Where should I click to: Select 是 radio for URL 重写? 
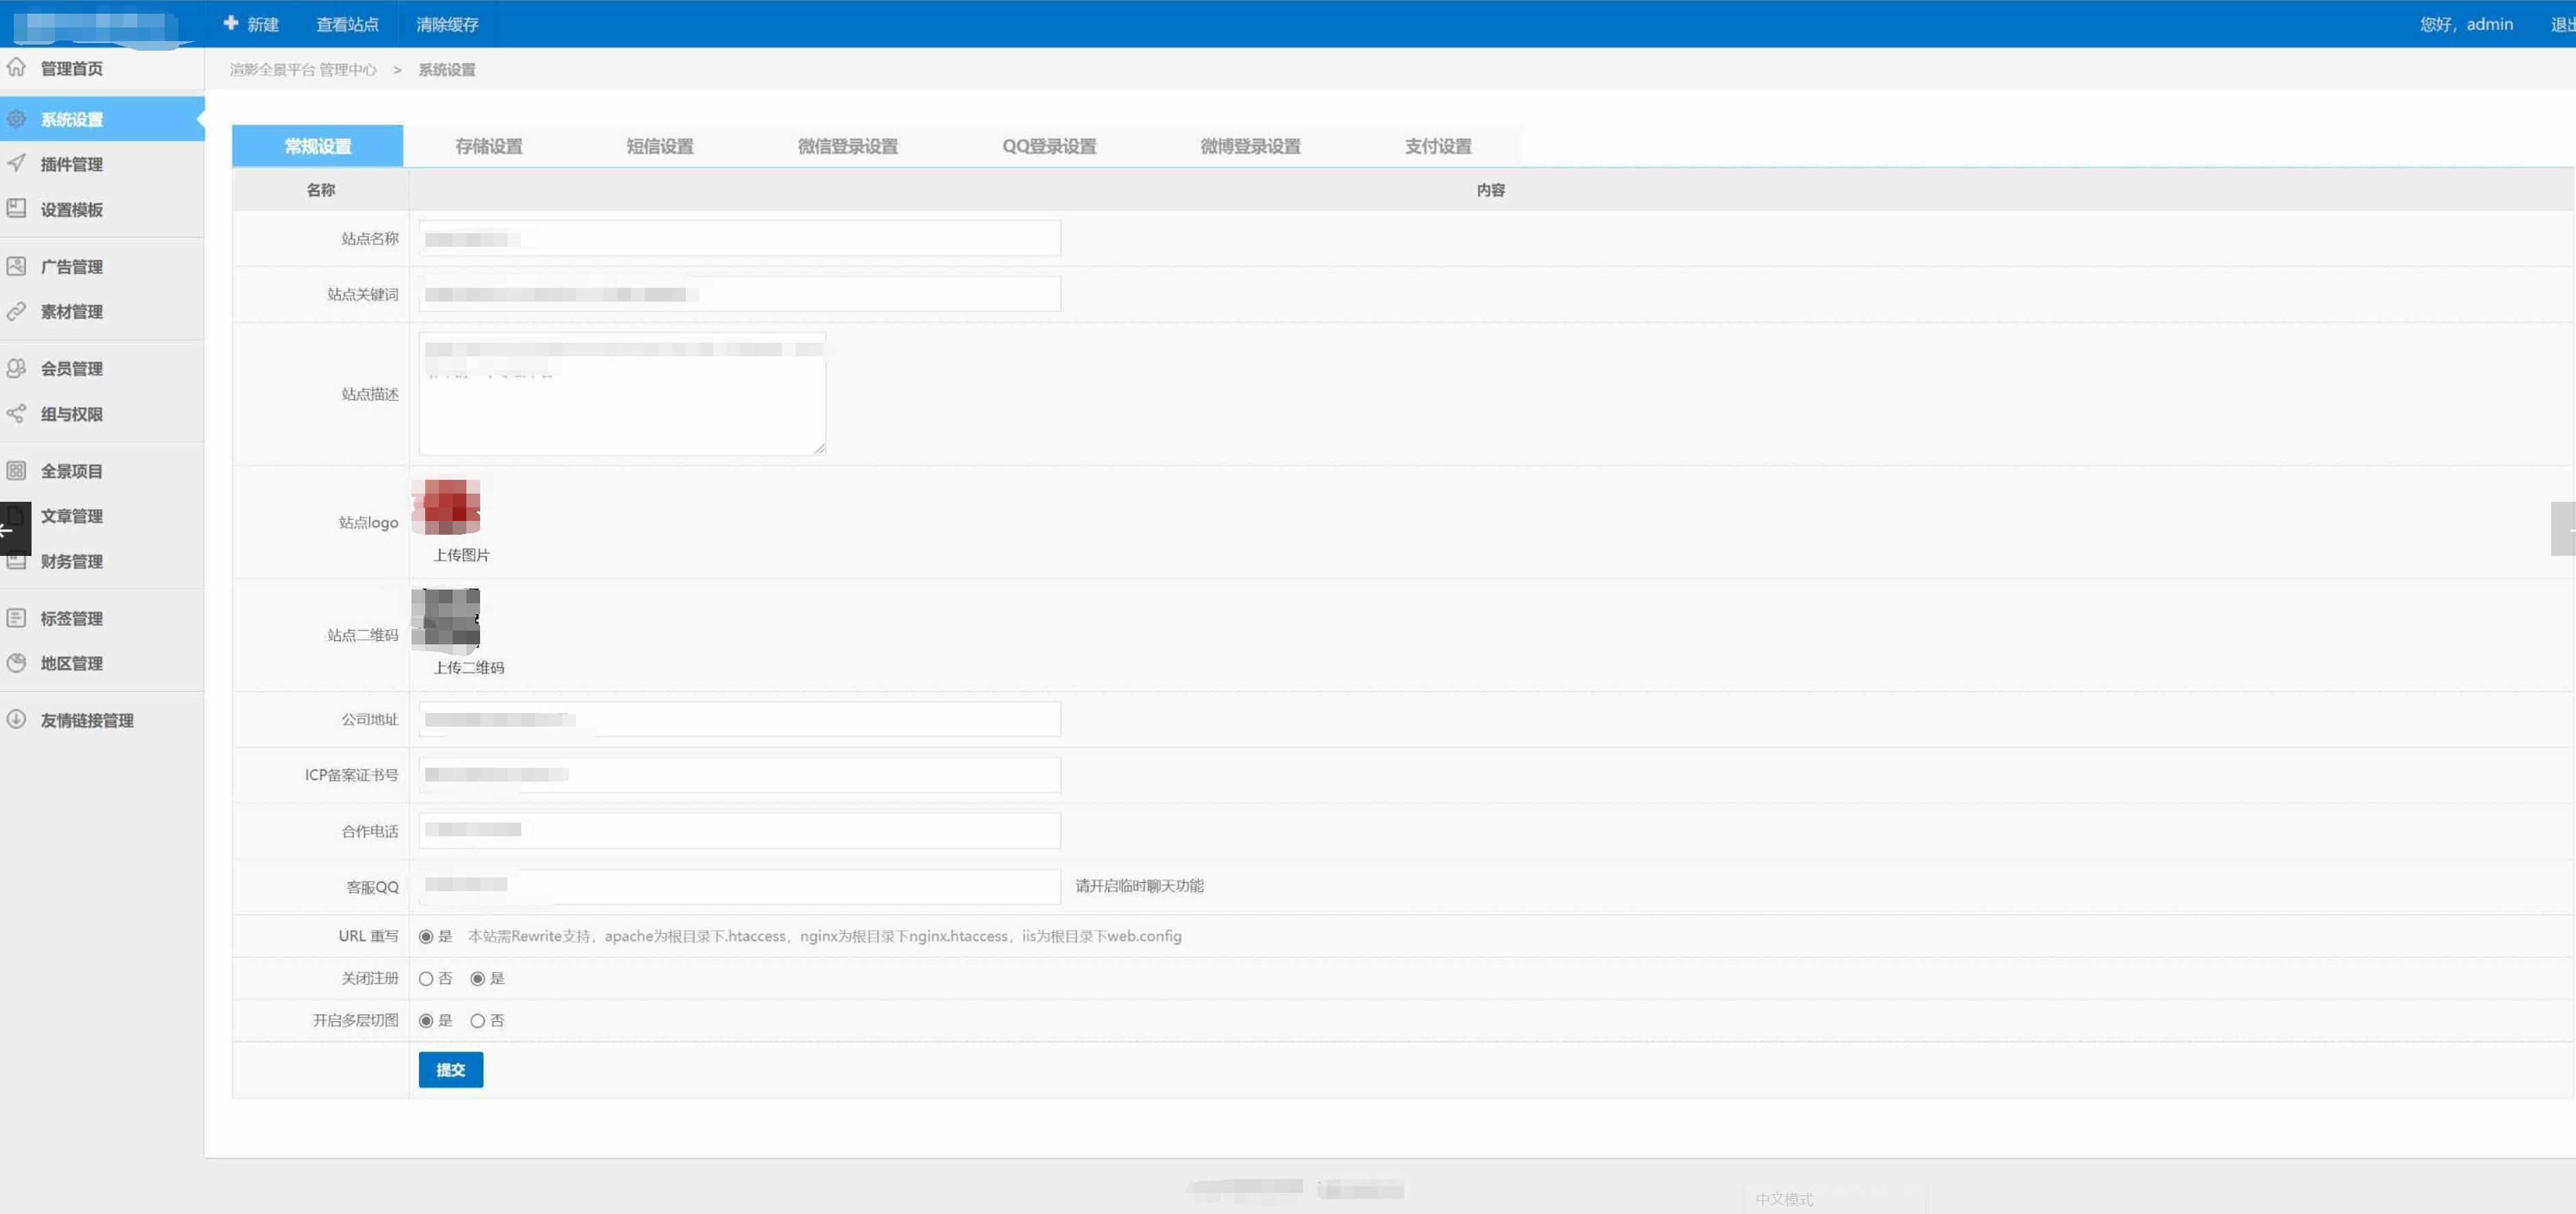click(426, 936)
